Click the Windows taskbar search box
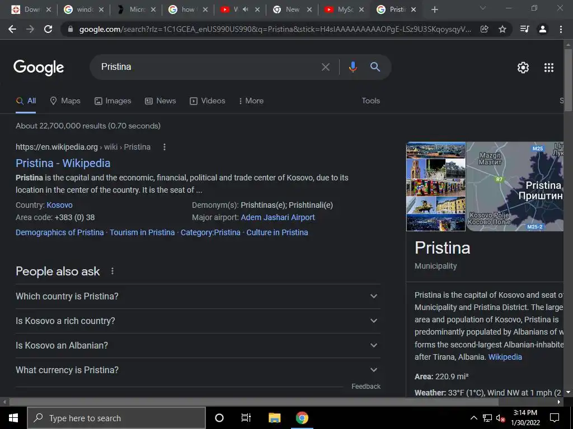 [116, 418]
